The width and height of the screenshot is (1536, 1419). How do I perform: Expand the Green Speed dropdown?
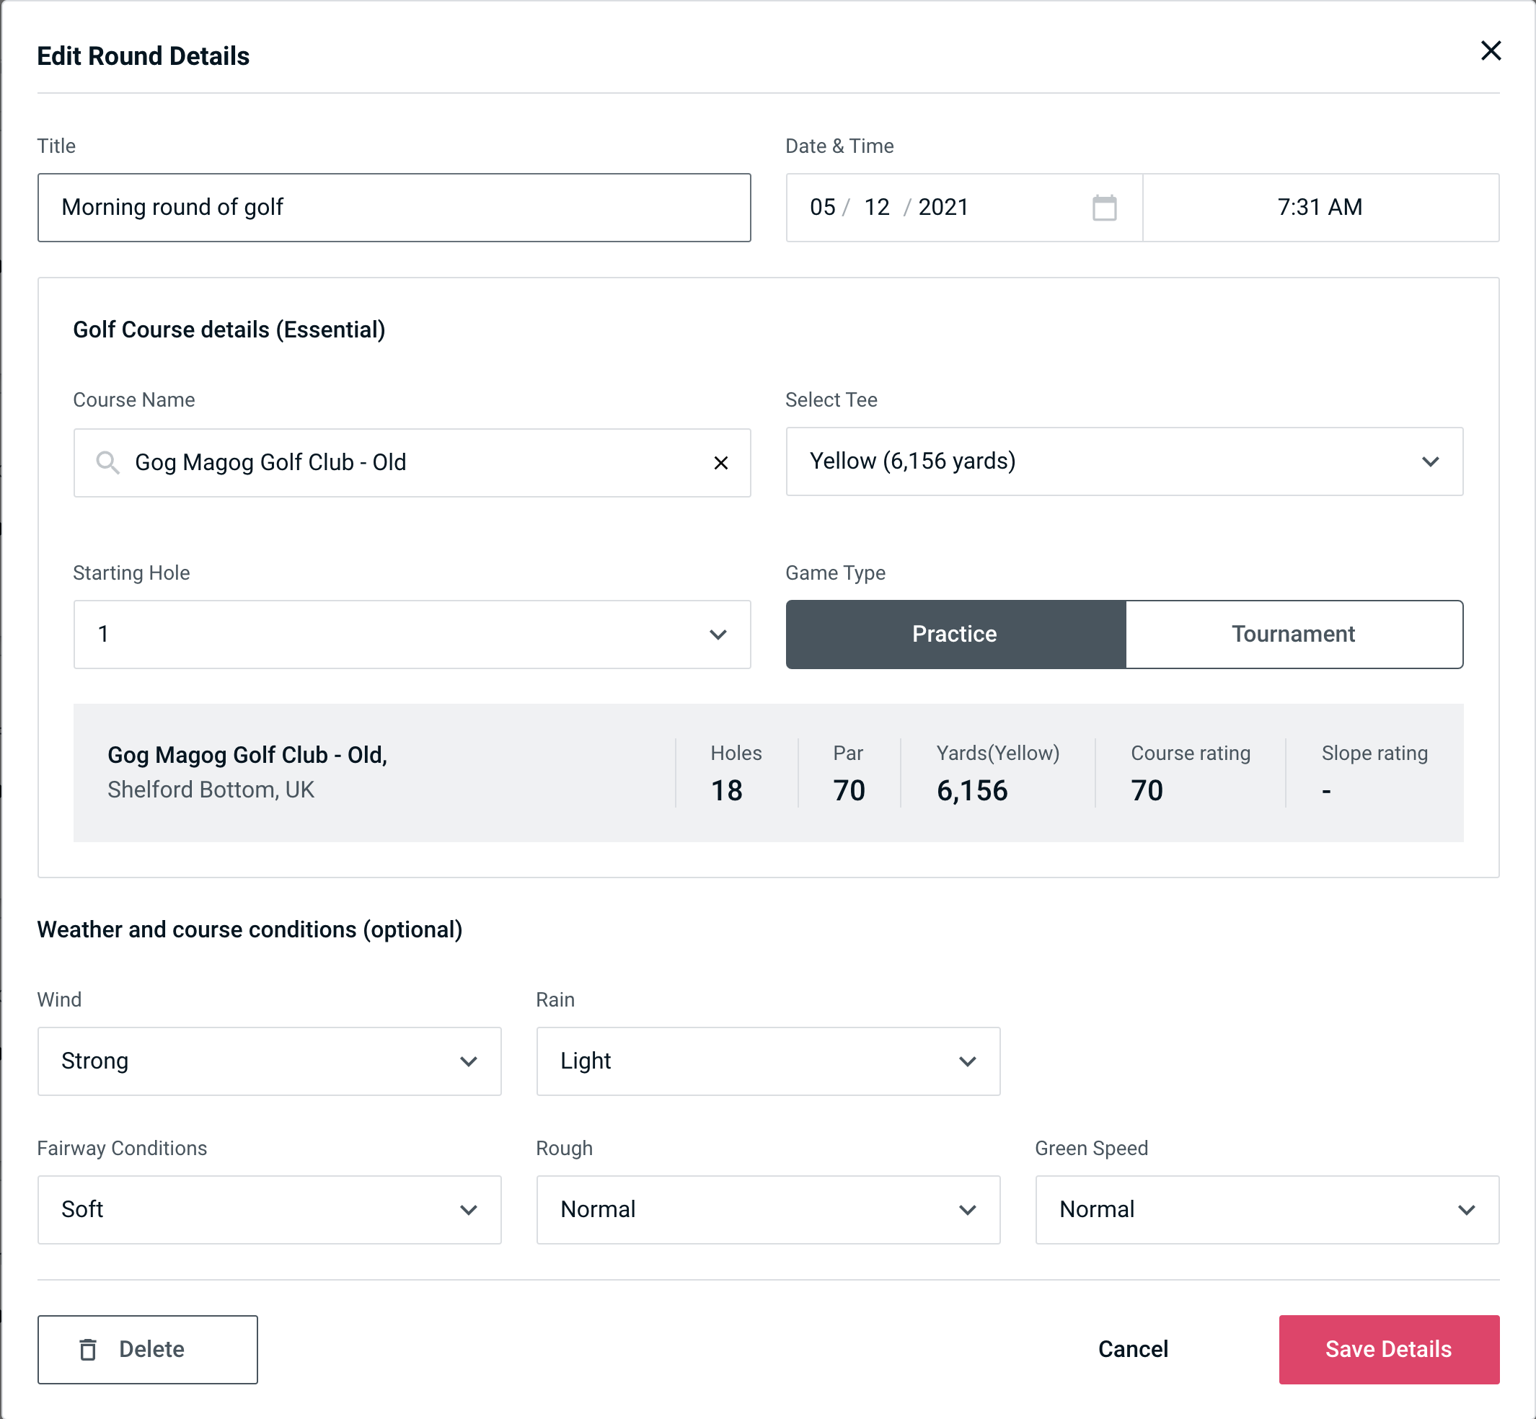[1266, 1208]
